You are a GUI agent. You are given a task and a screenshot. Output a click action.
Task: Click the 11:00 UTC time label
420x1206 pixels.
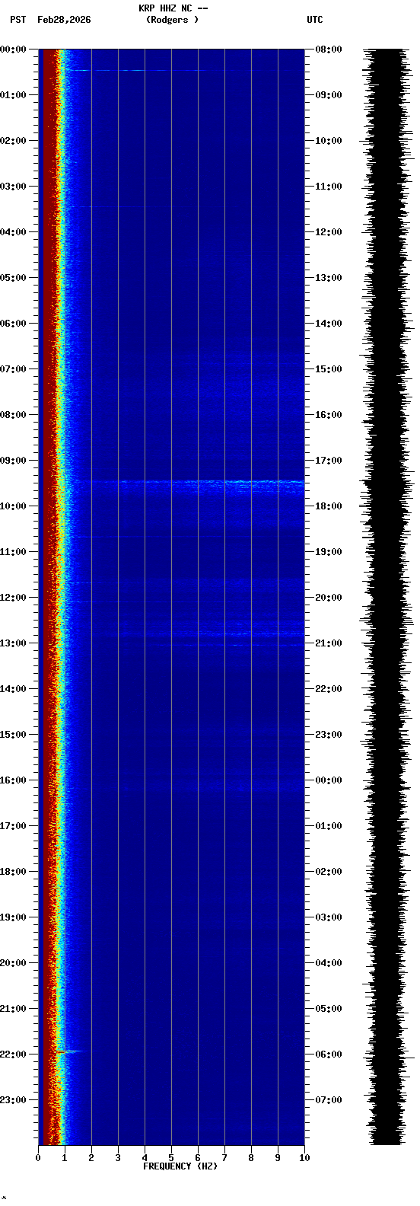(329, 187)
